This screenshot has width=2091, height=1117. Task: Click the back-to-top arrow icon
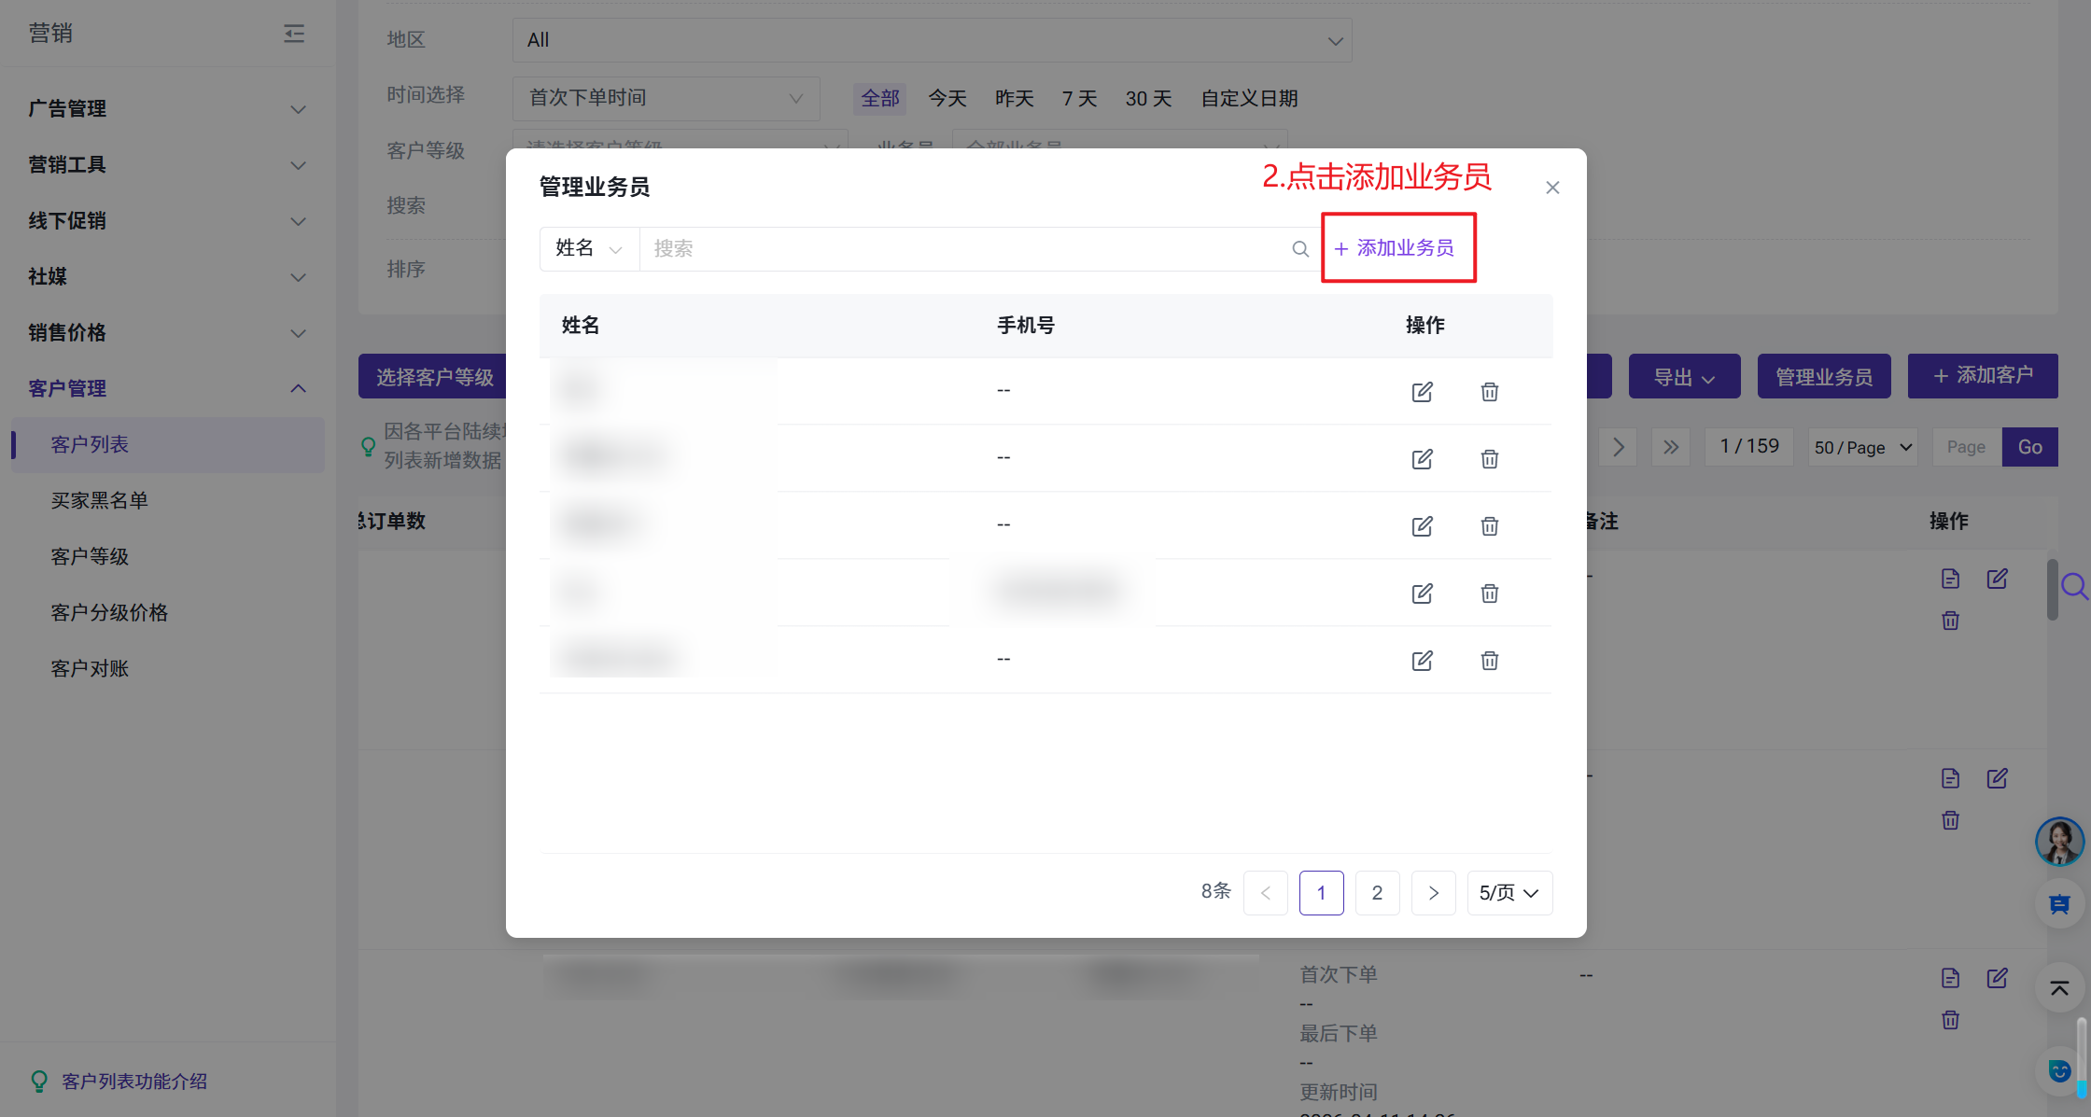(2058, 988)
